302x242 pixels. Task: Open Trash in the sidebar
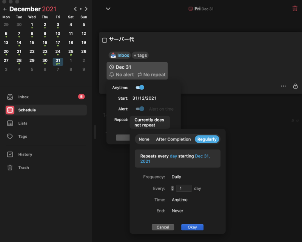(23, 168)
